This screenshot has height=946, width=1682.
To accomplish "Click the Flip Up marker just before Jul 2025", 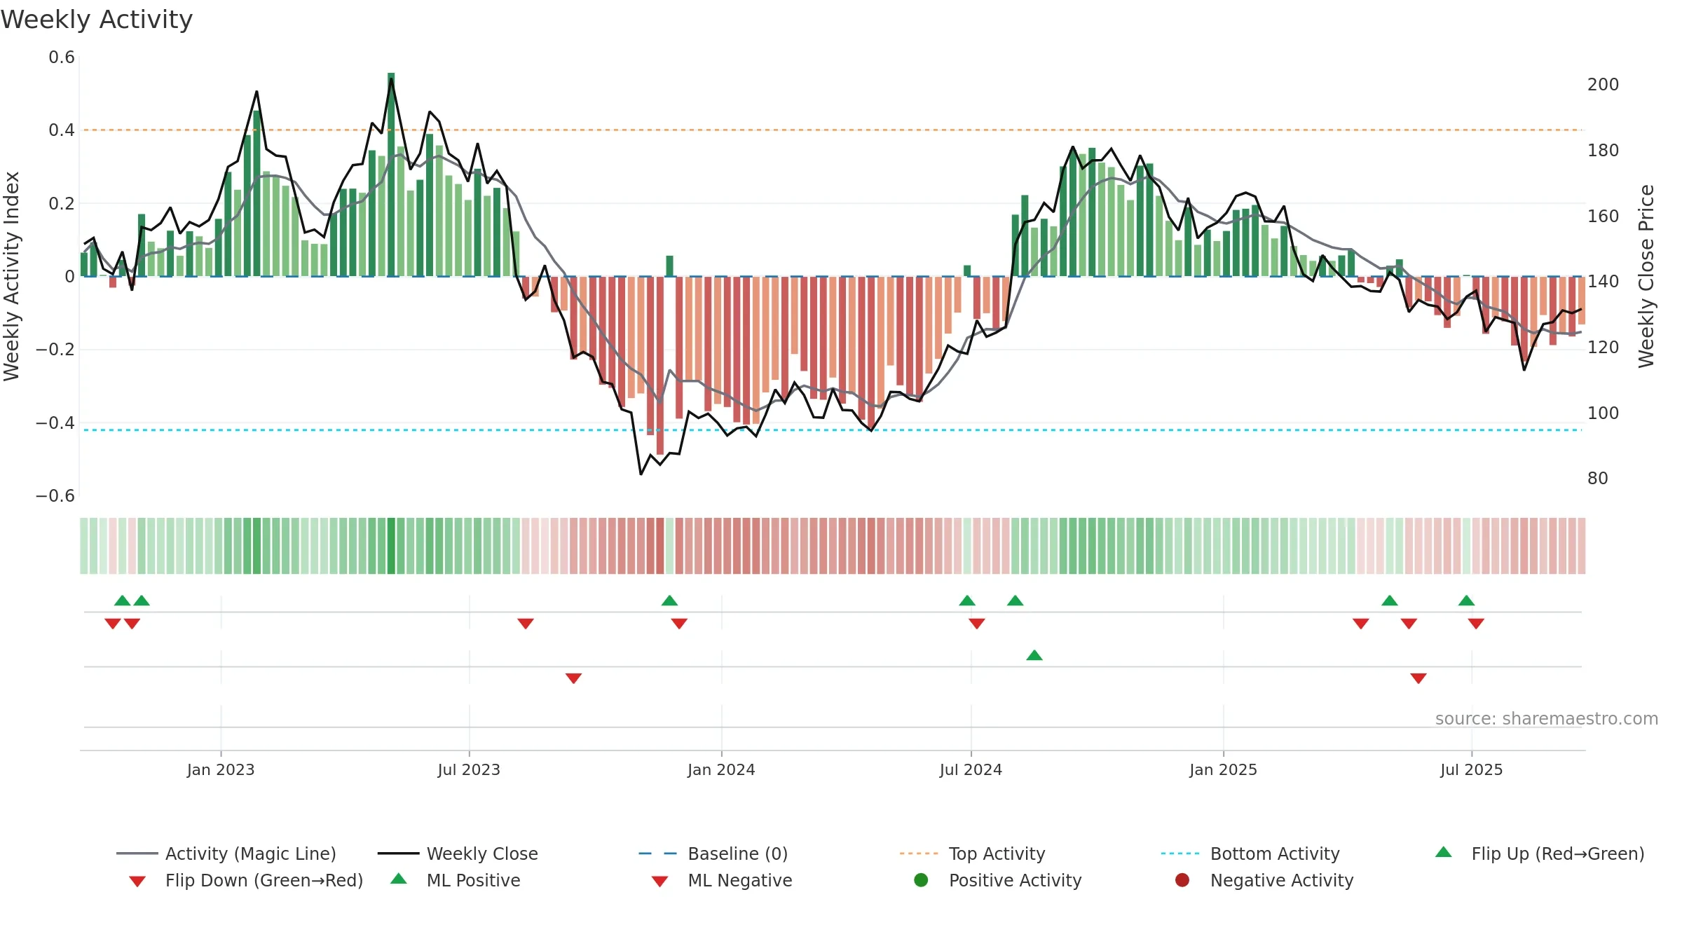I will 1466,601.
